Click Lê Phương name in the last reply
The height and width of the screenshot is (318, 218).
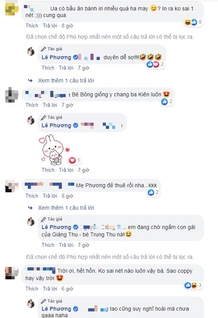pyautogui.click(x=56, y=309)
